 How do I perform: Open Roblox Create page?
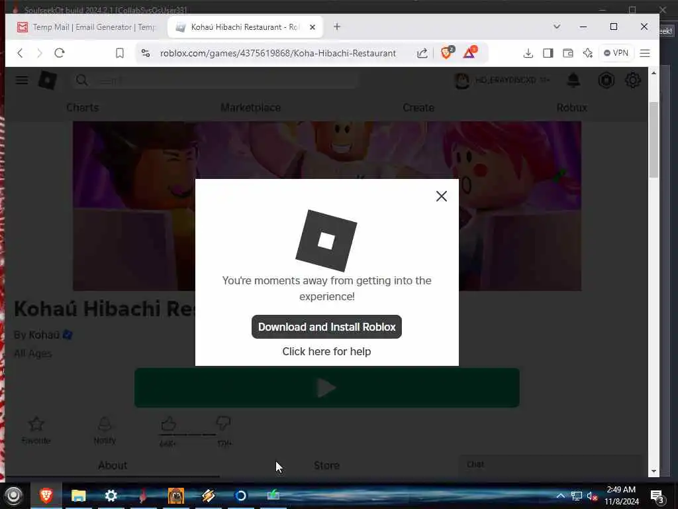(418, 107)
